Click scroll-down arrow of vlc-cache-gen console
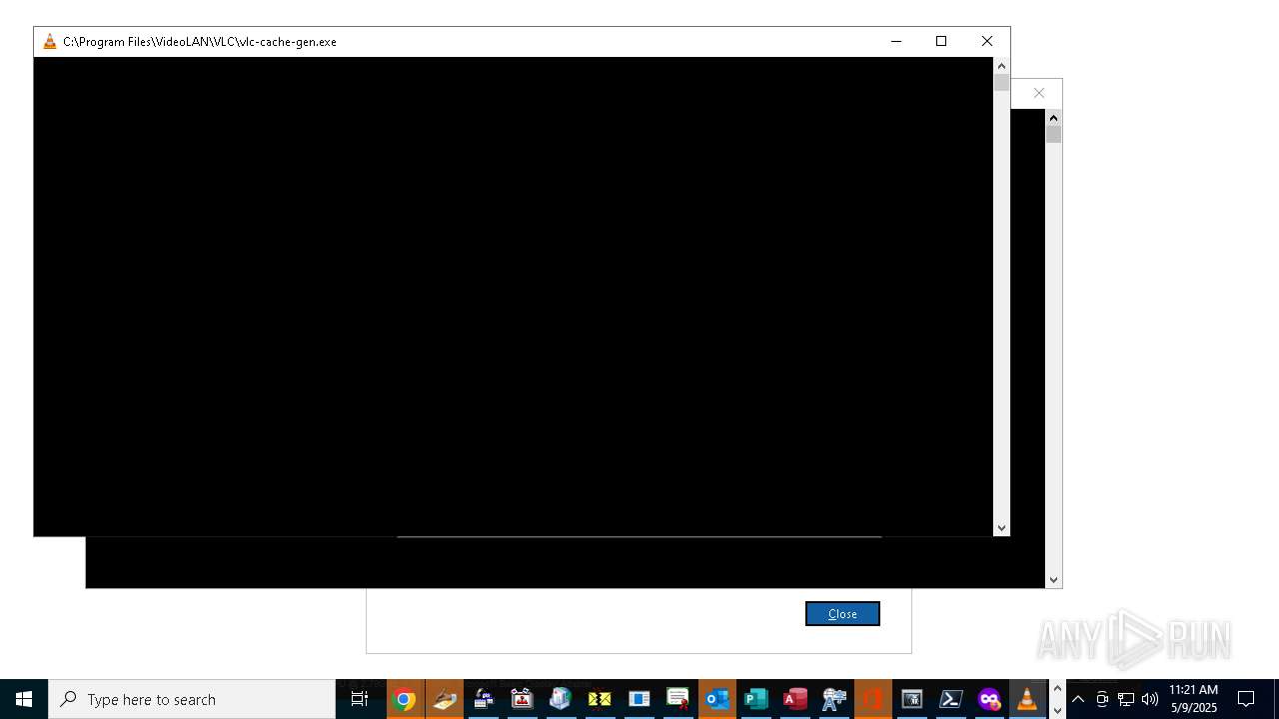 click(x=1001, y=528)
